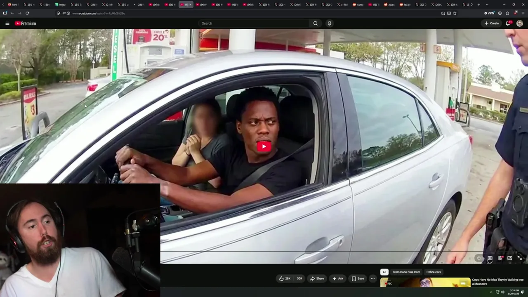Go back in browser history
The height and width of the screenshot is (297, 528).
pos(12,13)
